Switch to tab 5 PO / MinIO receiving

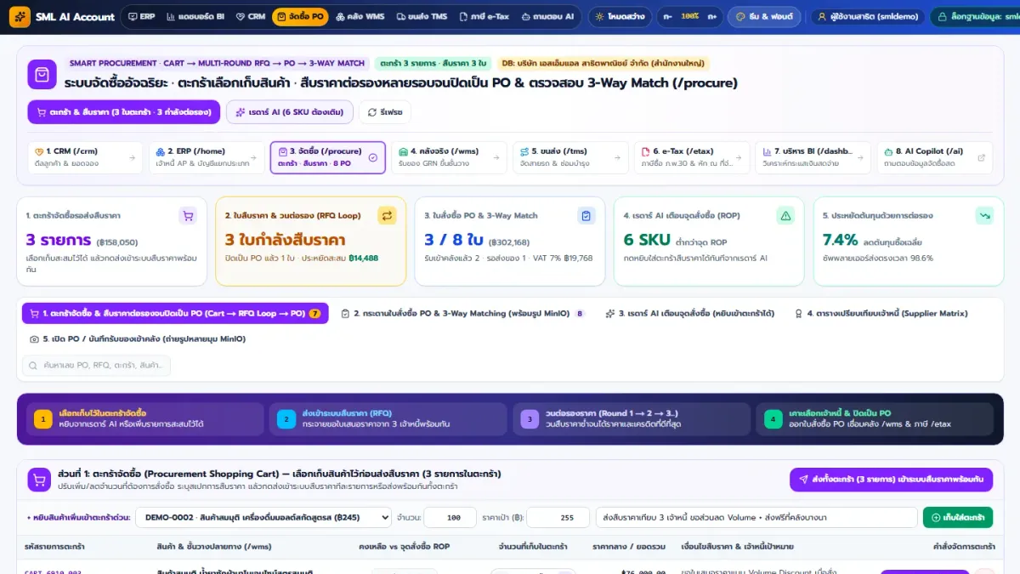pyautogui.click(x=138, y=339)
